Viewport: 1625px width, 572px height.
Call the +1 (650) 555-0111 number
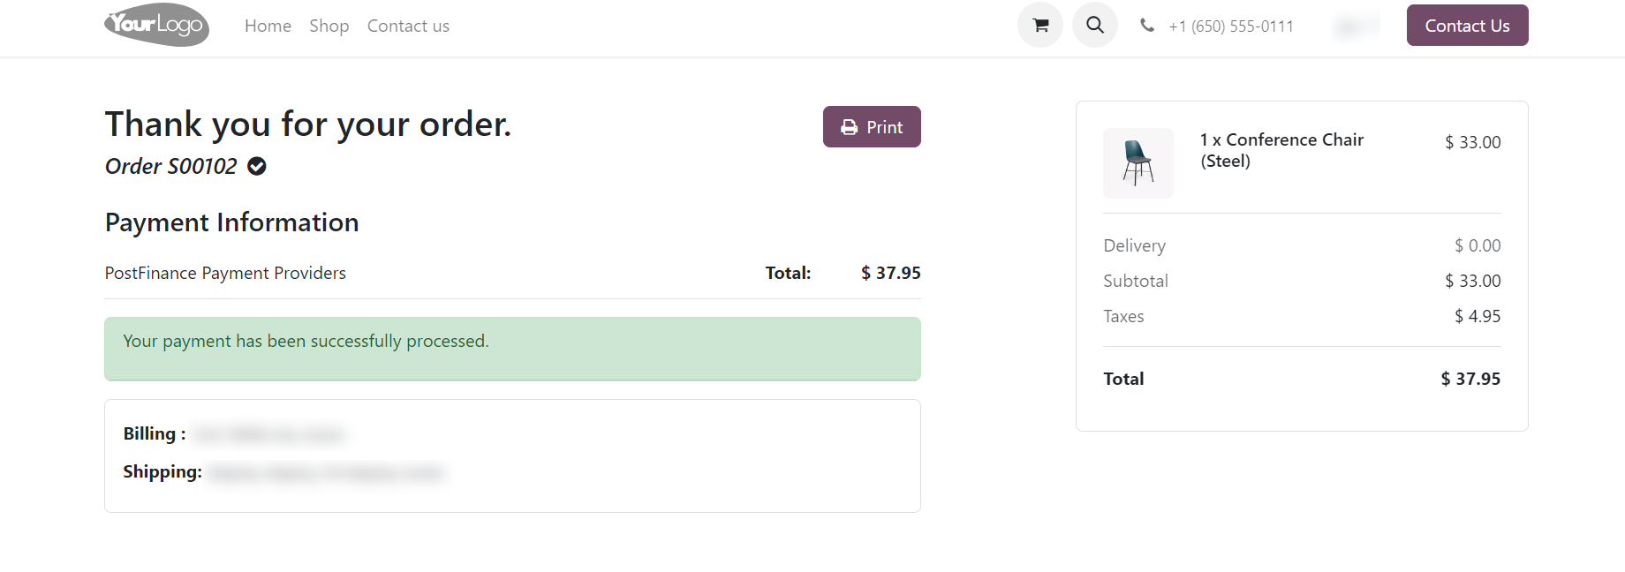tap(1231, 26)
